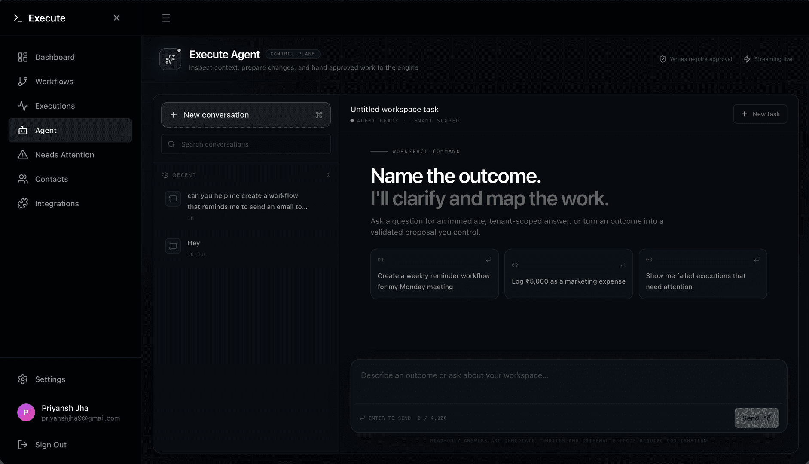Click the chat bubble icon for the Hey conversation

pos(173,246)
